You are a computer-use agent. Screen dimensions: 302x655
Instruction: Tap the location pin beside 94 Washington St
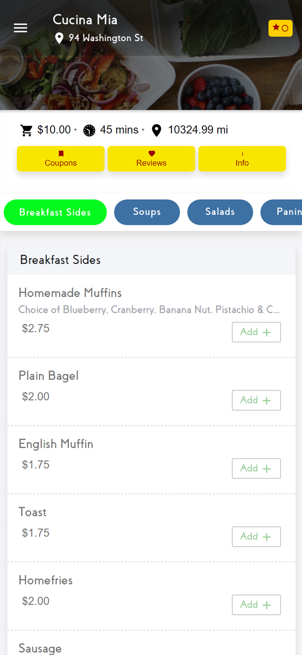point(59,38)
